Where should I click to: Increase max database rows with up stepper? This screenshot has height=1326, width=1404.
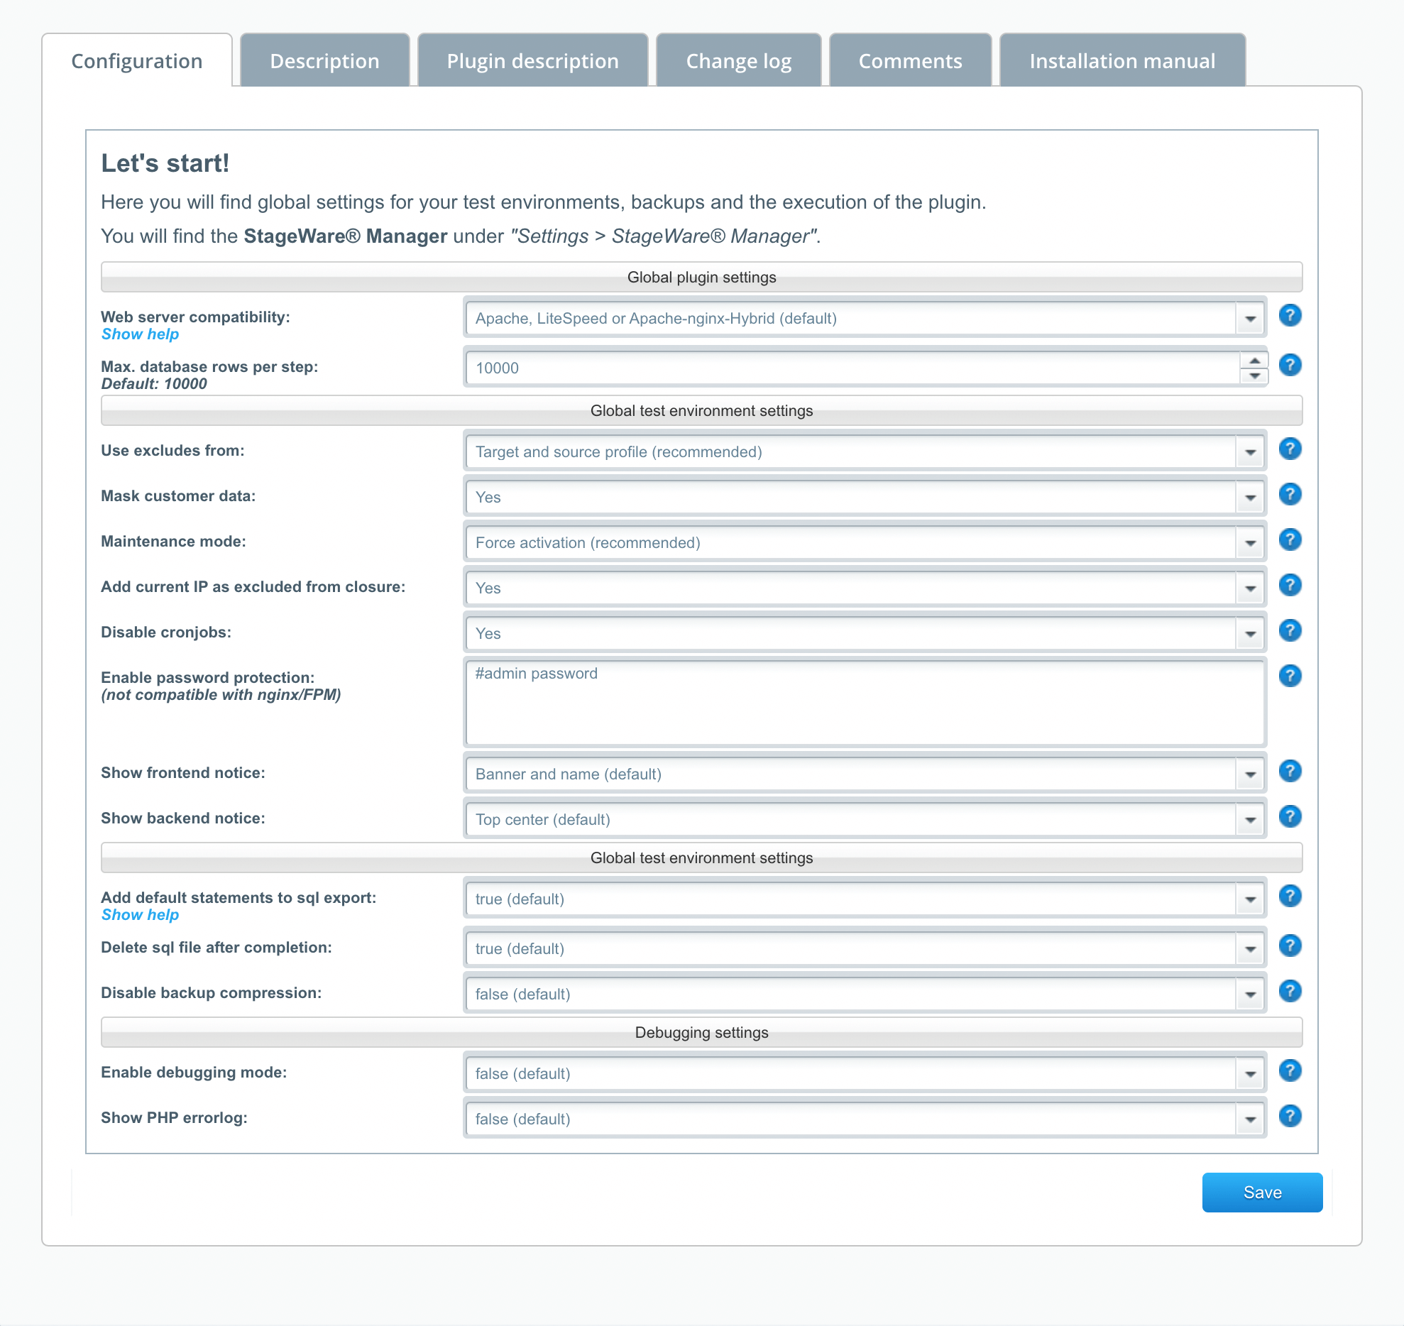1254,361
